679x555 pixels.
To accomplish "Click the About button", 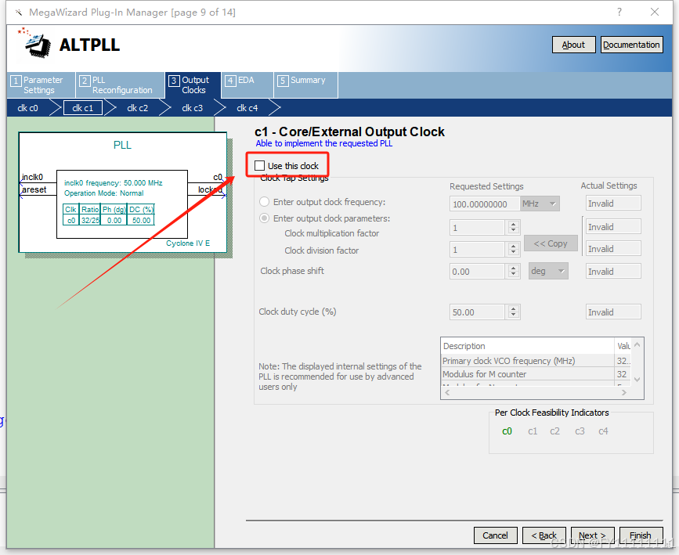I will coord(573,45).
